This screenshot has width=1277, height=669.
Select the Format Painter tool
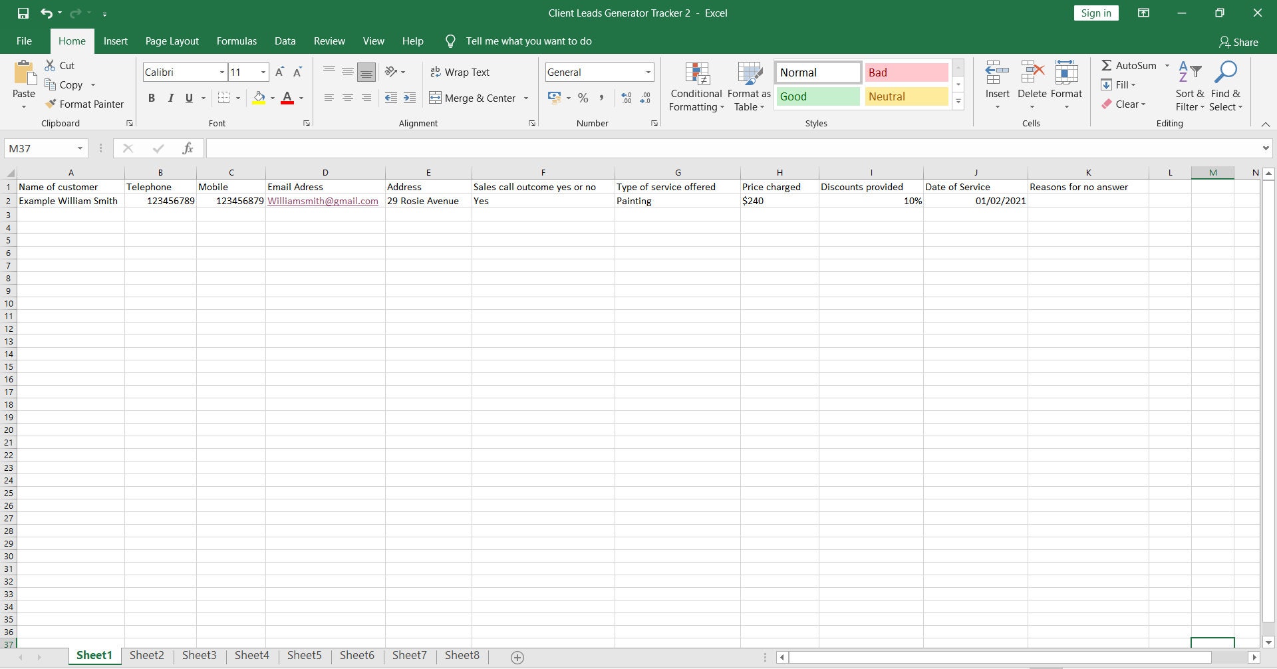(x=85, y=104)
